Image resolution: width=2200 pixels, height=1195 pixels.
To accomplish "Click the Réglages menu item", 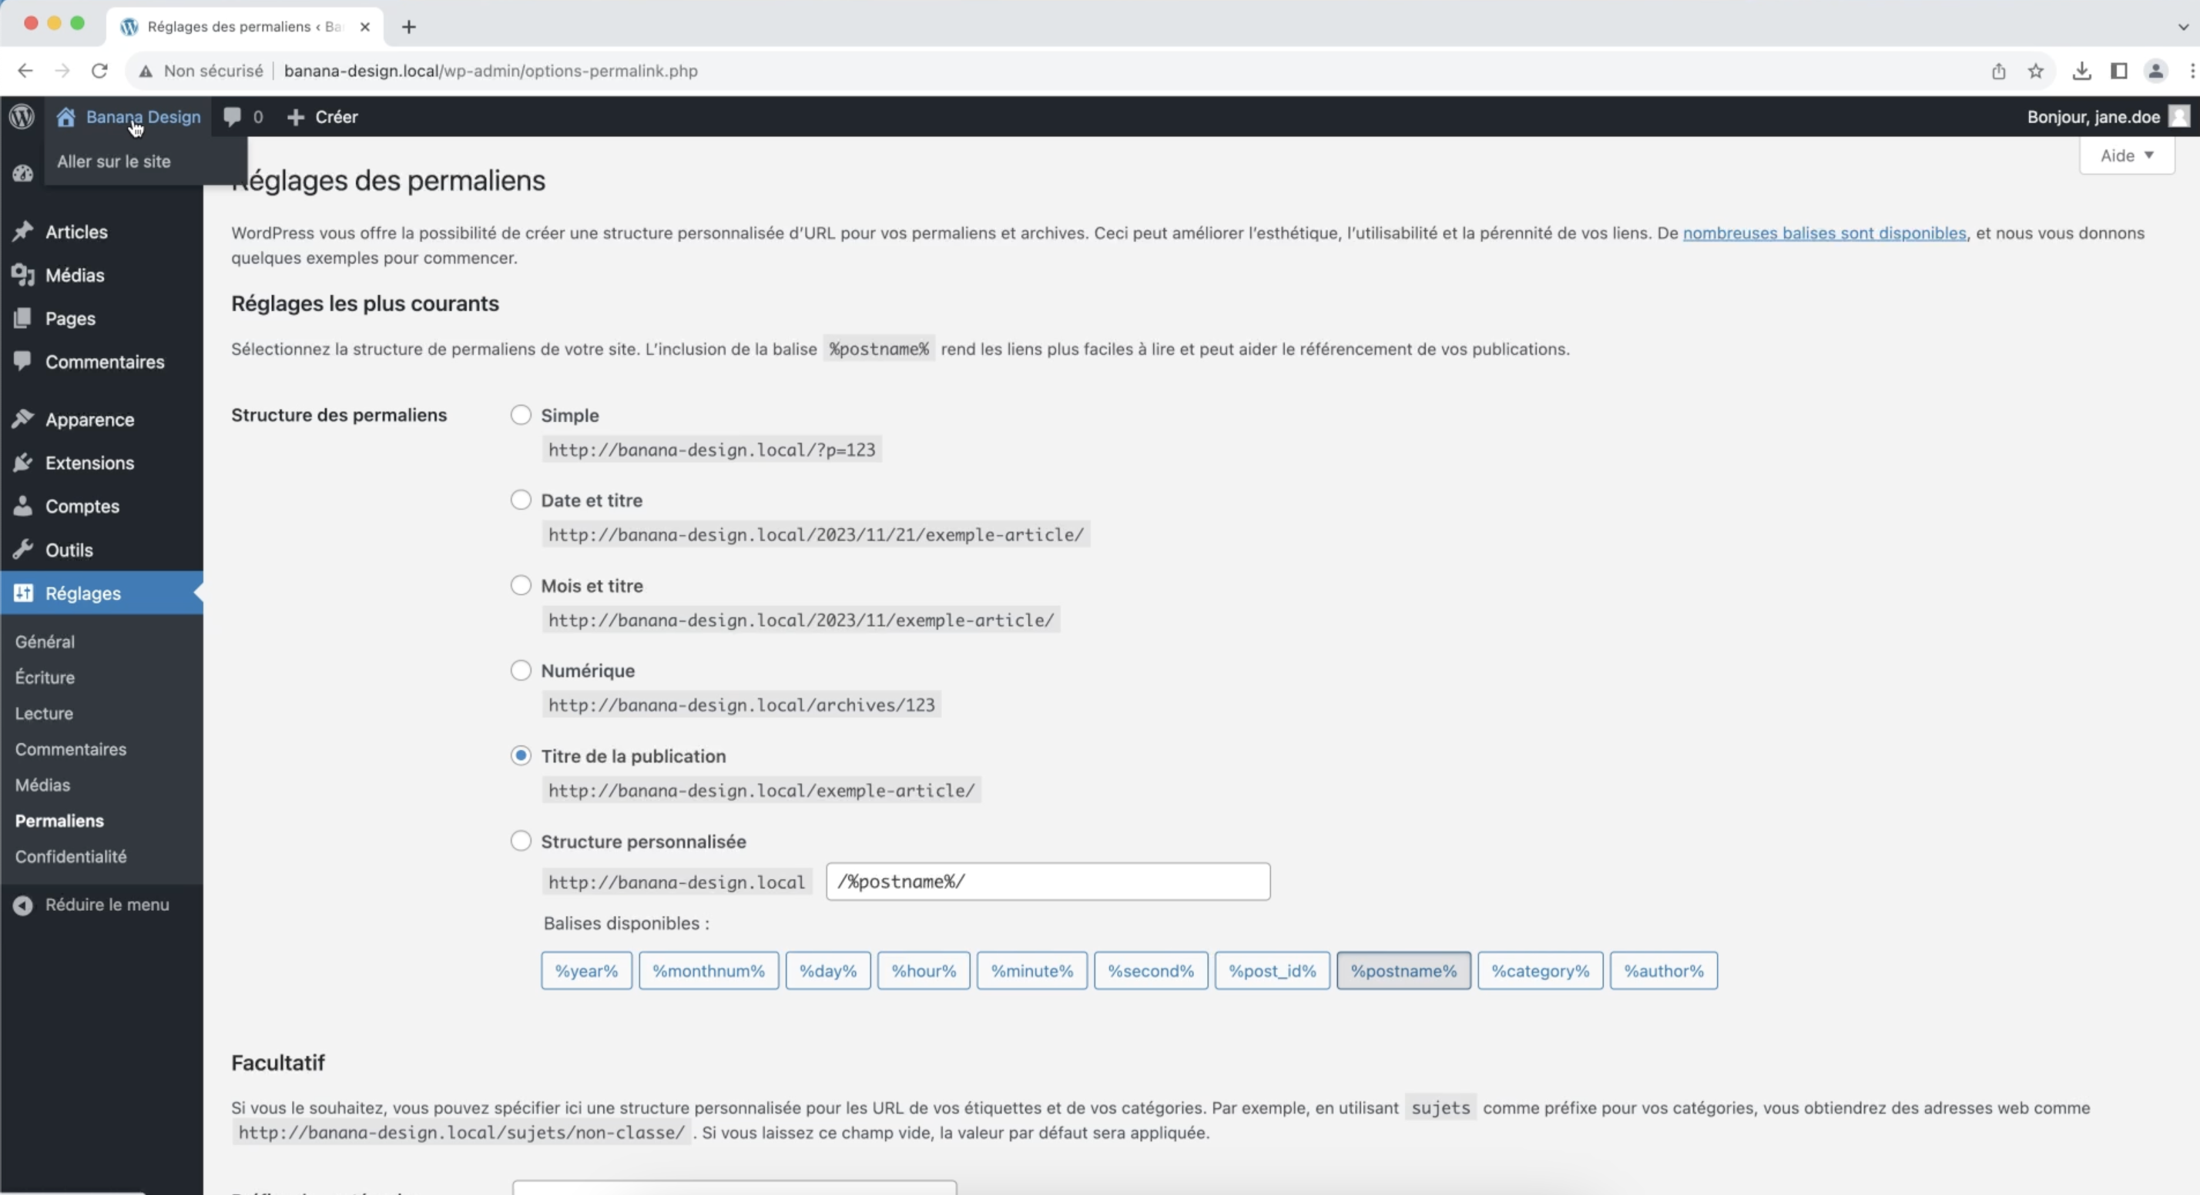I will tap(82, 591).
